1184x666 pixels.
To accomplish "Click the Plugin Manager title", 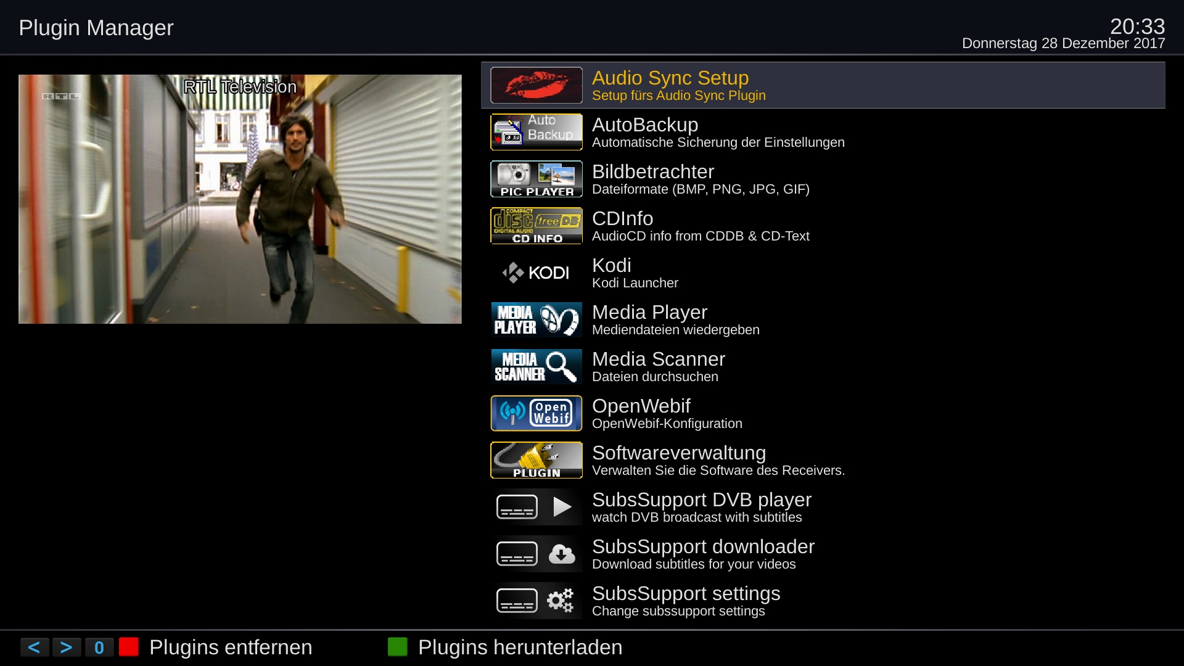I will tap(96, 28).
